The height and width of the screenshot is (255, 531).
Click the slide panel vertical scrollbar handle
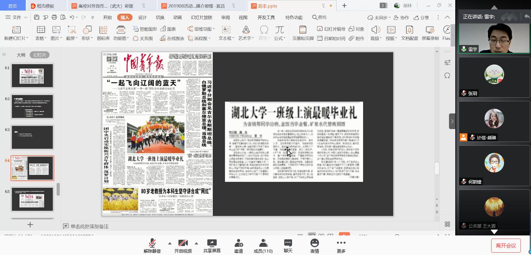(x=58, y=189)
